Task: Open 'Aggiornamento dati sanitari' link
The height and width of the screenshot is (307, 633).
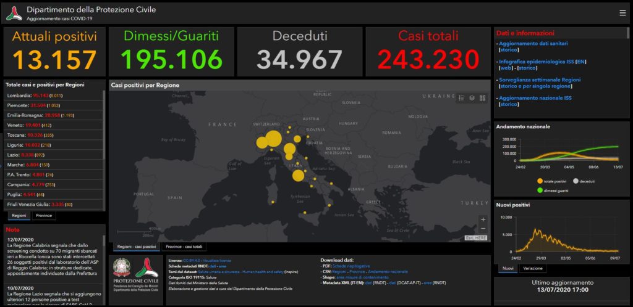Action: click(x=533, y=44)
